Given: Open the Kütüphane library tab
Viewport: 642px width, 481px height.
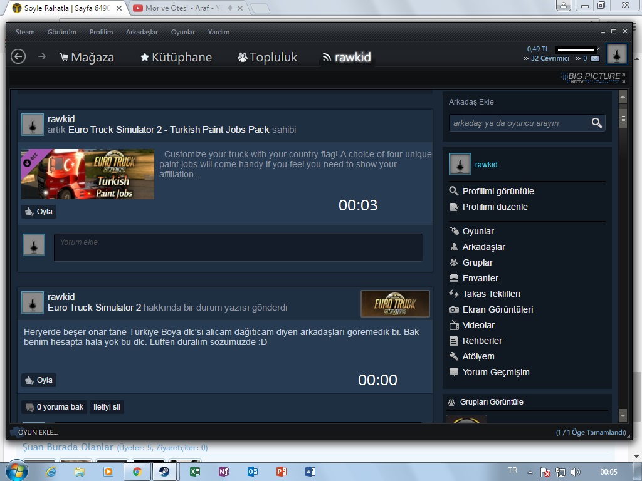Looking at the screenshot, I should pos(176,57).
